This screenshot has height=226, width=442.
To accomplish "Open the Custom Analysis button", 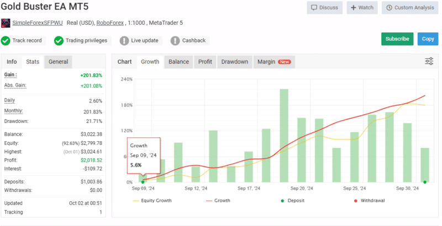I will click(x=409, y=8).
